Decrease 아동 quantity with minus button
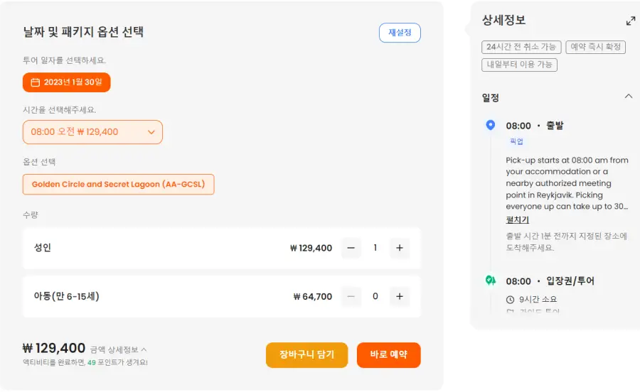Screen dimensions: 640x392 pos(351,296)
